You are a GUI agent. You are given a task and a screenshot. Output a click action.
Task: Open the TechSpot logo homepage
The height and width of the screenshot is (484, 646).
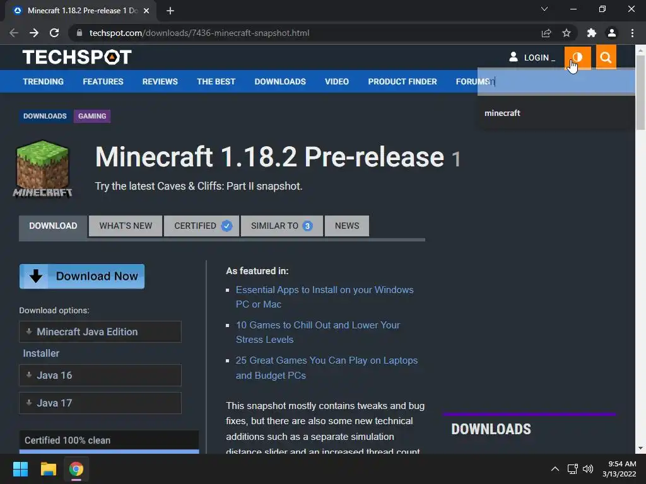tap(77, 57)
